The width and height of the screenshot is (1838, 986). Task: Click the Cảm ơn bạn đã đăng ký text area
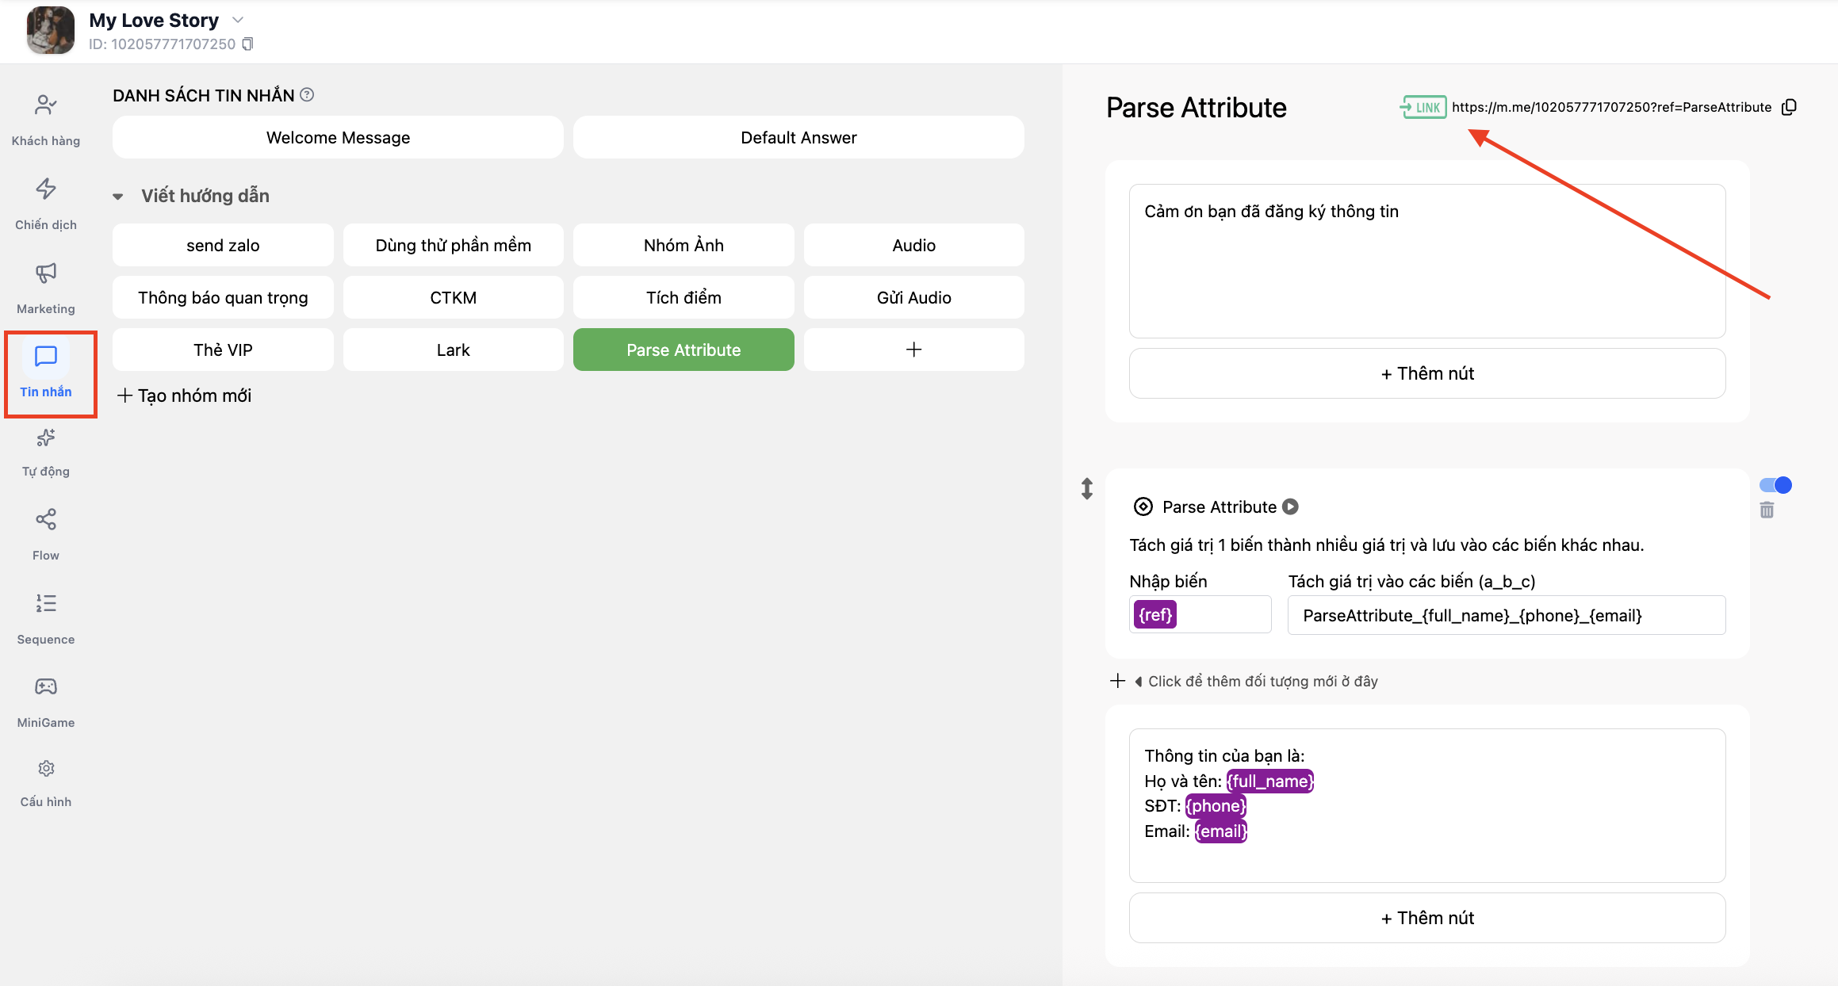pyautogui.click(x=1427, y=261)
